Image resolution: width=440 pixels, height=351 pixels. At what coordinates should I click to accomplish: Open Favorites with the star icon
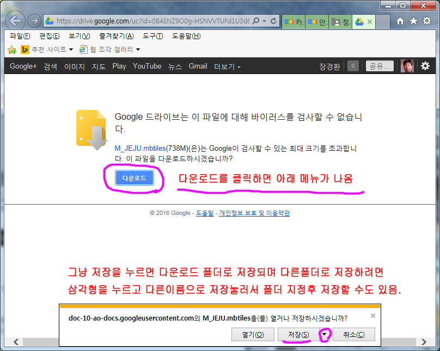click(x=413, y=21)
